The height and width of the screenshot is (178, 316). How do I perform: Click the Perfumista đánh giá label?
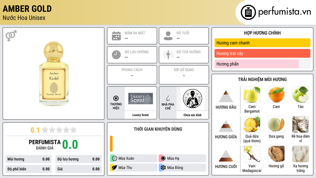click(45, 145)
